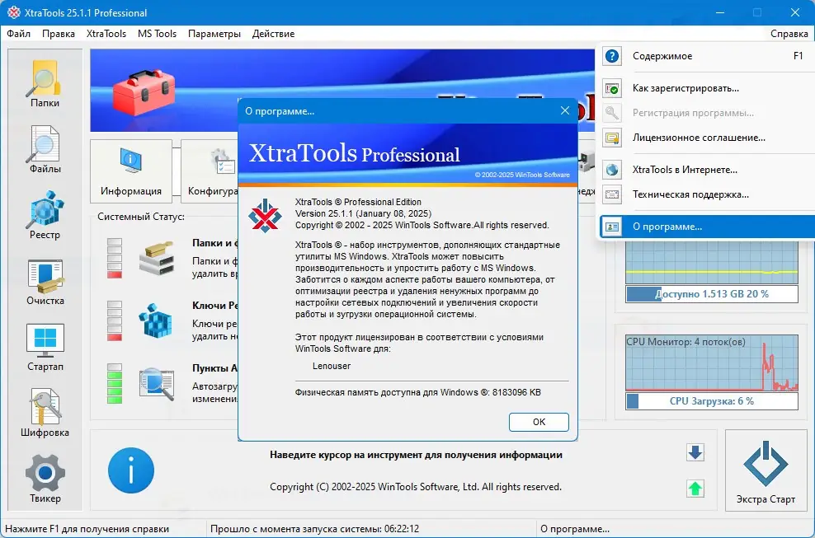Open the Очистка tool in sidebar

pyautogui.click(x=45, y=282)
